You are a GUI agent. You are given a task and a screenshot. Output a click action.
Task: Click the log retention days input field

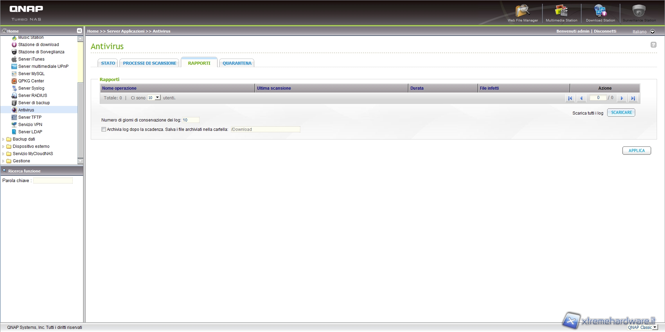[x=190, y=120]
